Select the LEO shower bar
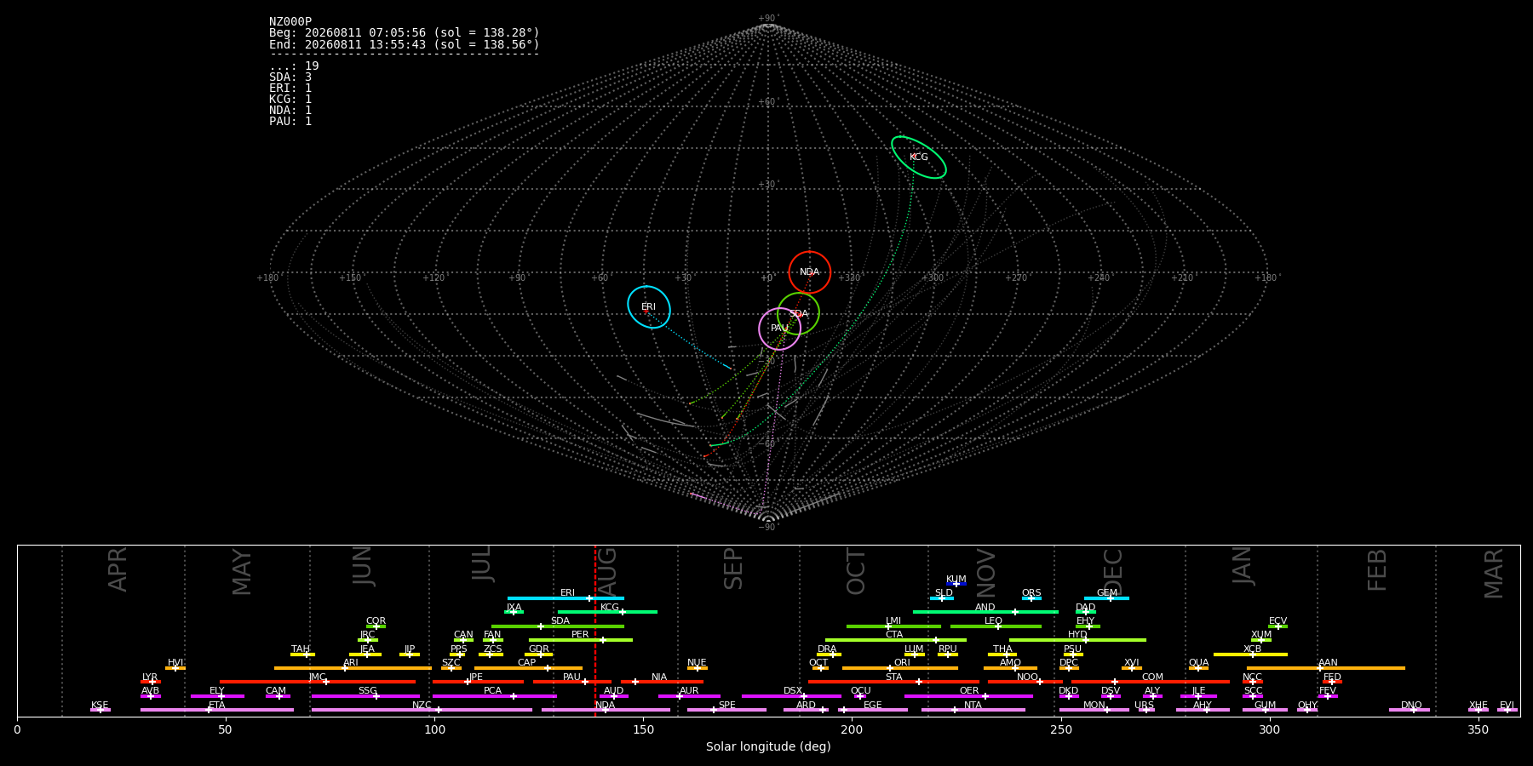 (996, 626)
